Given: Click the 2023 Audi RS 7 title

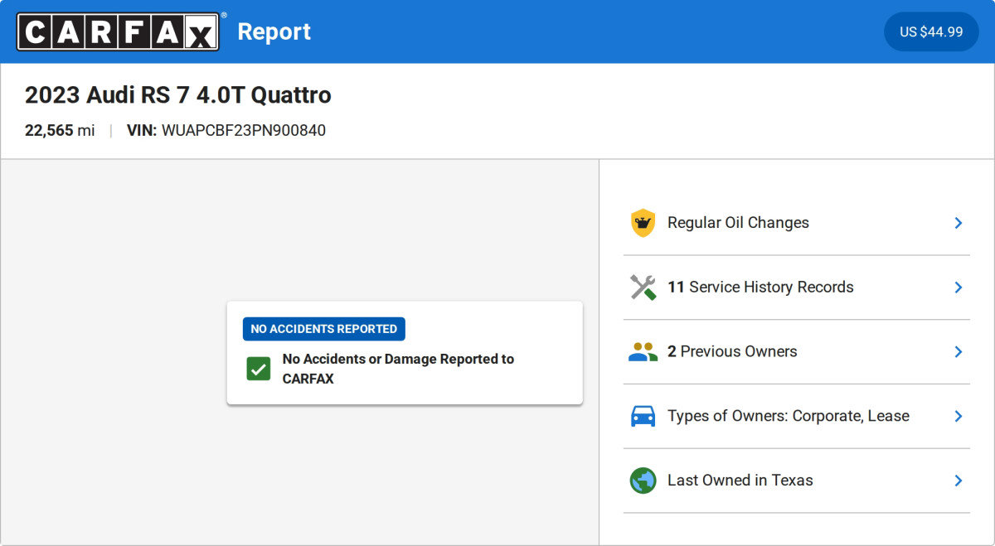Looking at the screenshot, I should (x=178, y=95).
